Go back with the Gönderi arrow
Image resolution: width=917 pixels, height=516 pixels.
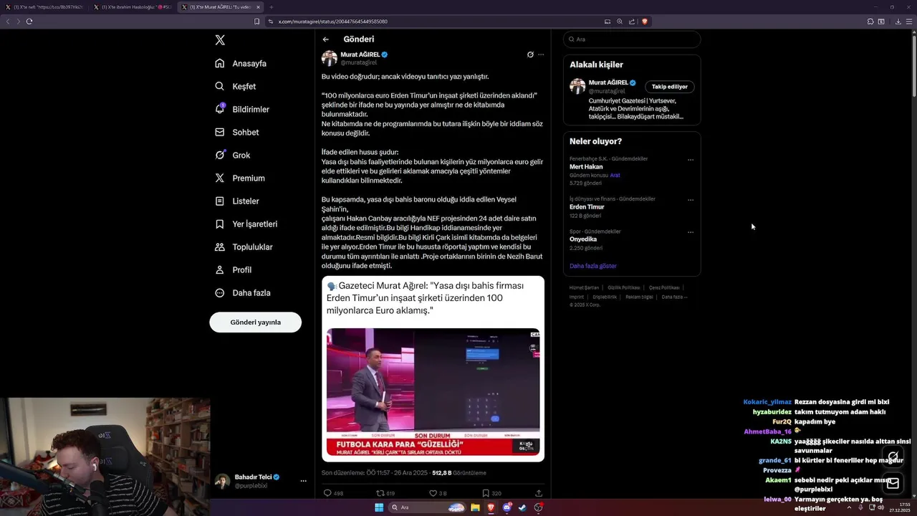(326, 39)
